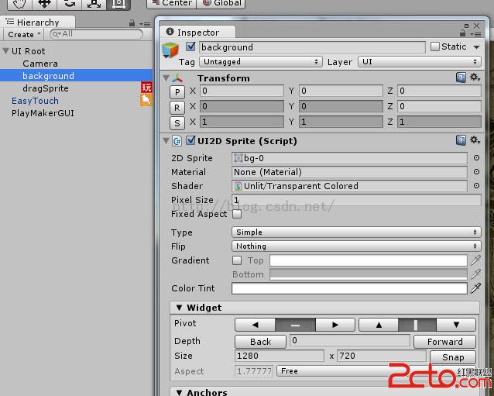Click the Forward depth button
494x396 pixels.
click(445, 342)
